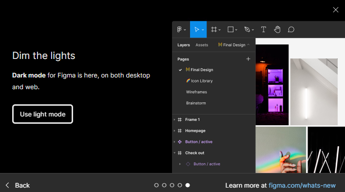The height and width of the screenshot is (192, 345).
Task: Select the Frame tool
Action: click(214, 29)
